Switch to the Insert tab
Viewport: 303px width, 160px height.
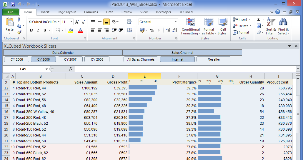coord(45,12)
